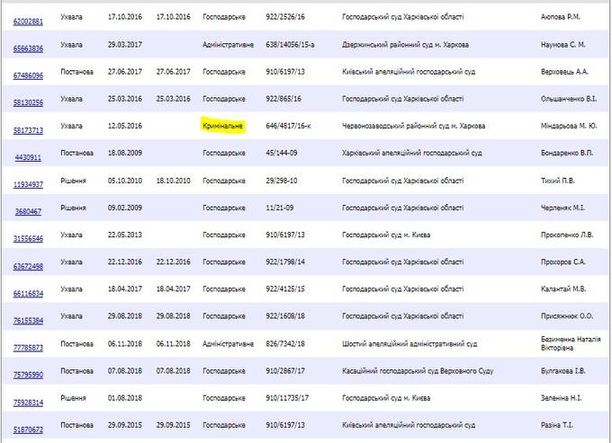Open decision link 62002881
The image size is (612, 443).
point(27,17)
